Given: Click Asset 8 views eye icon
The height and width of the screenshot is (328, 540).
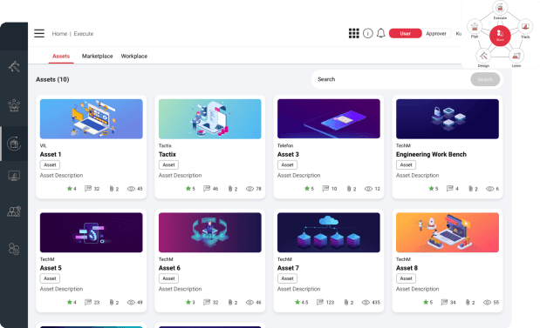Looking at the screenshot, I should point(487,302).
